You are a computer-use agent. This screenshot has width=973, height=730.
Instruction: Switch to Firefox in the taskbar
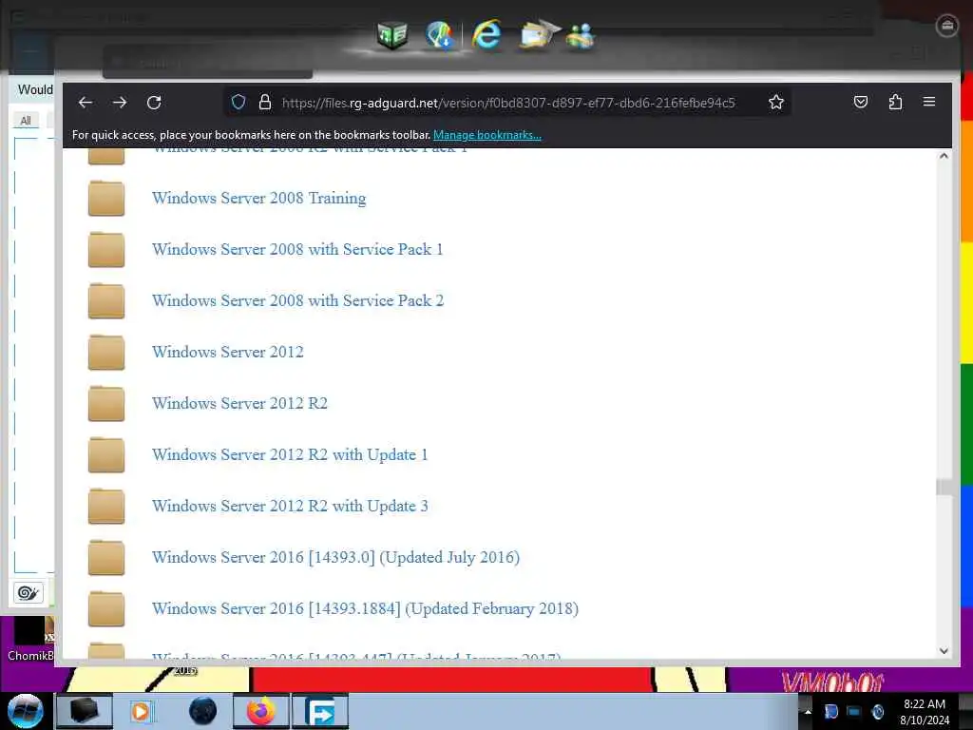tap(260, 711)
